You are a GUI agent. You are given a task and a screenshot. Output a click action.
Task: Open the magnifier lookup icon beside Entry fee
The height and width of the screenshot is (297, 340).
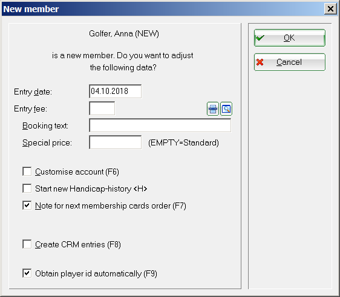pyautogui.click(x=226, y=108)
